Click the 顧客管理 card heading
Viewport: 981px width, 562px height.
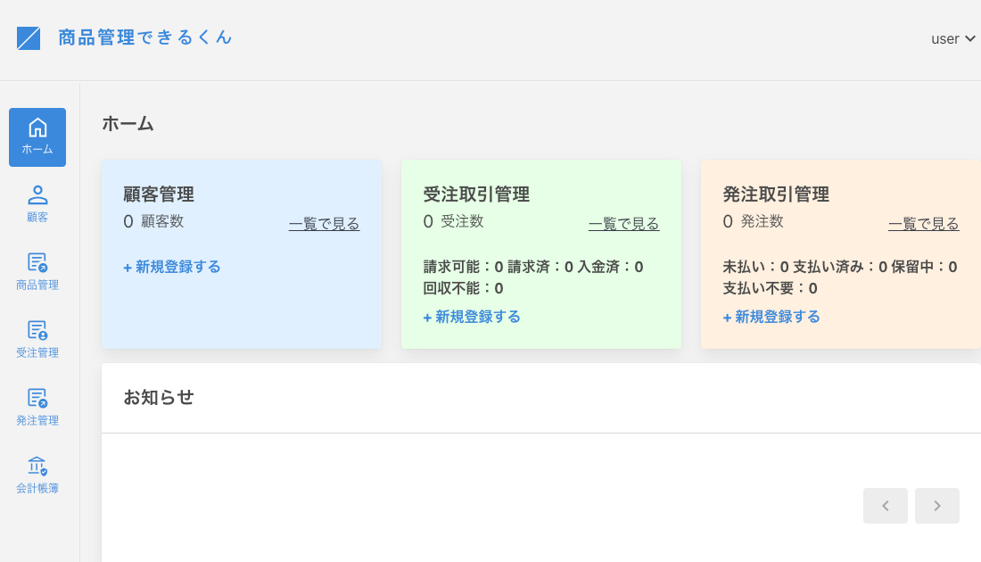click(x=159, y=194)
